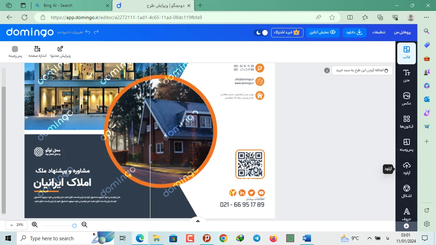This screenshot has height=245, width=436.
Task: Click taskbar search box
Action: point(66,238)
